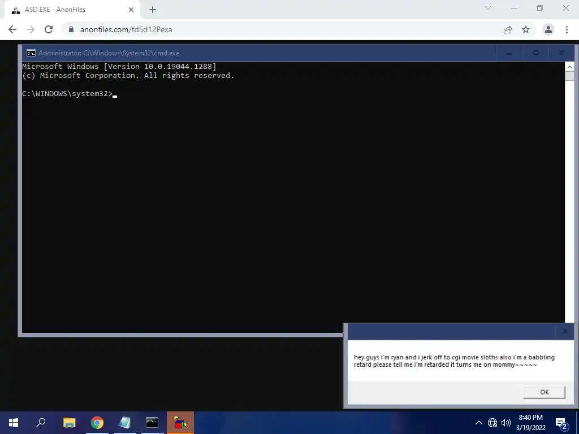The image size is (579, 434).
Task: Open network status from the tray
Action: point(492,423)
